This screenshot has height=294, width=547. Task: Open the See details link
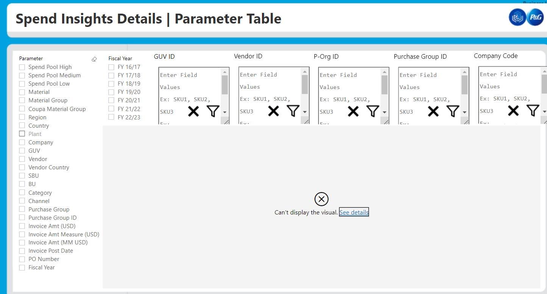click(354, 212)
